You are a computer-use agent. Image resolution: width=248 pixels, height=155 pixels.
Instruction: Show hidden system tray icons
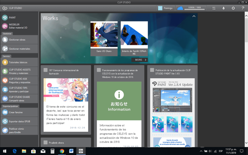201,151
